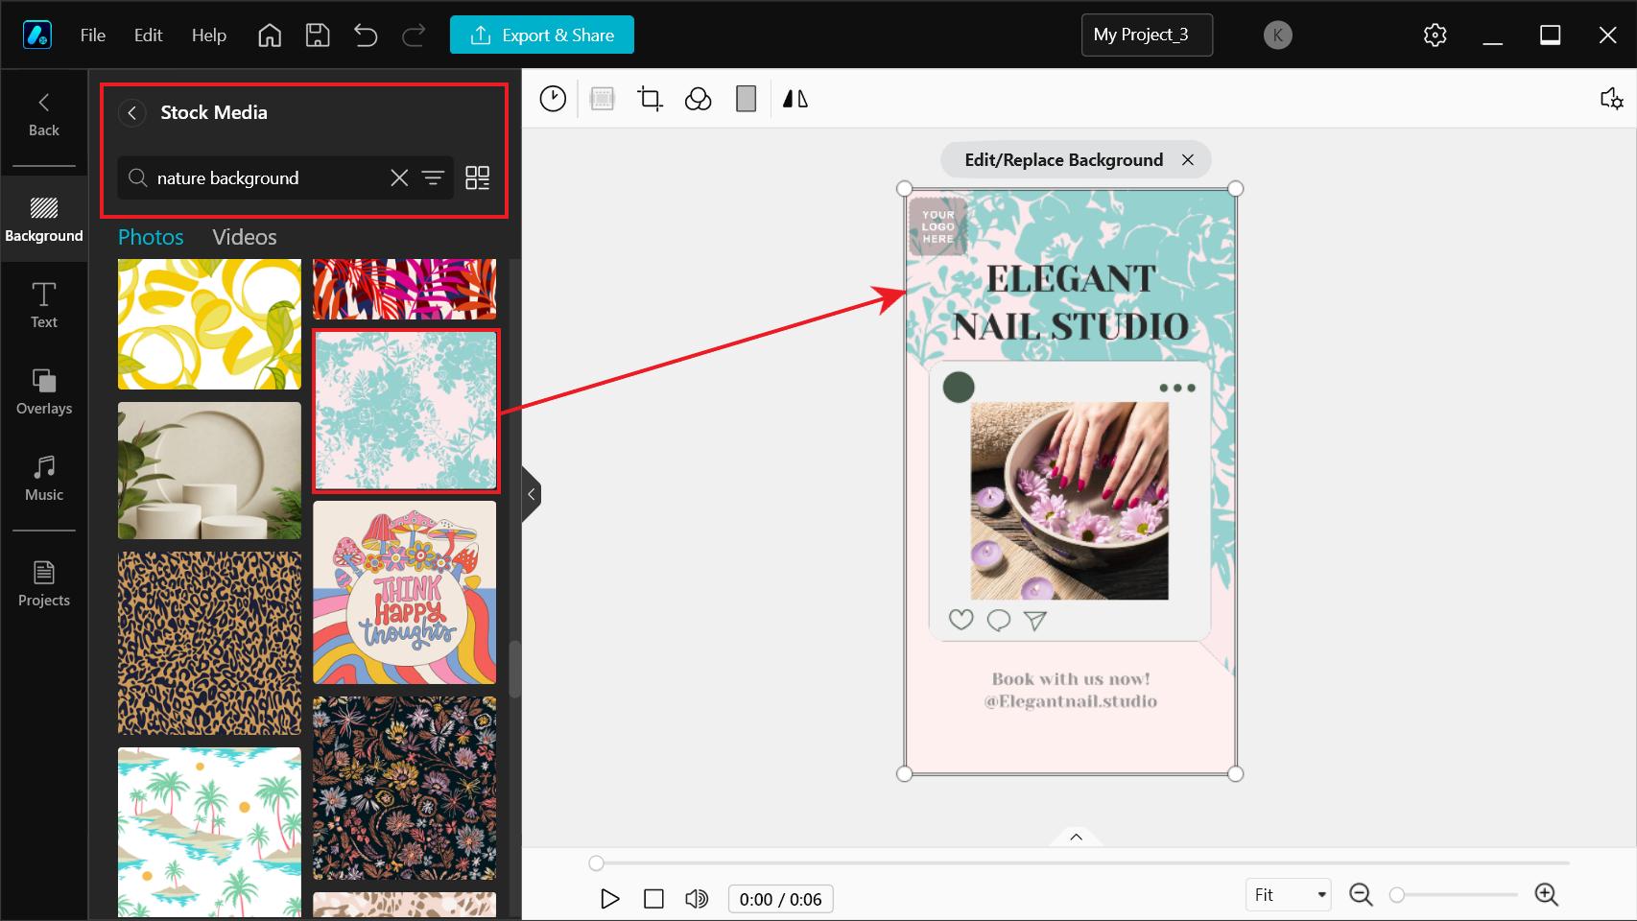Select the Think Happy Thoughts thumbnail
The image size is (1637, 921).
point(404,592)
